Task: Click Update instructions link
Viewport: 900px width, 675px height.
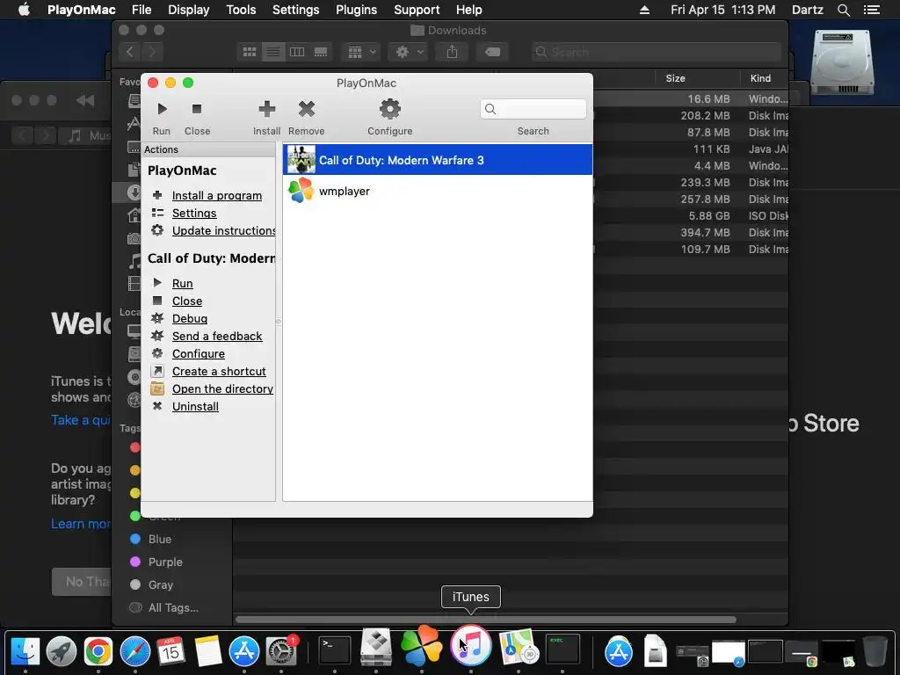Action: (224, 231)
